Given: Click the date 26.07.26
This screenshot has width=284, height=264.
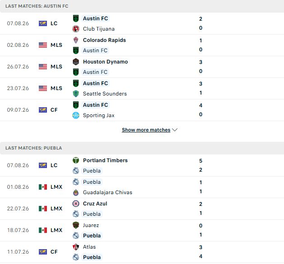Looking at the screenshot, I should coord(18,67).
